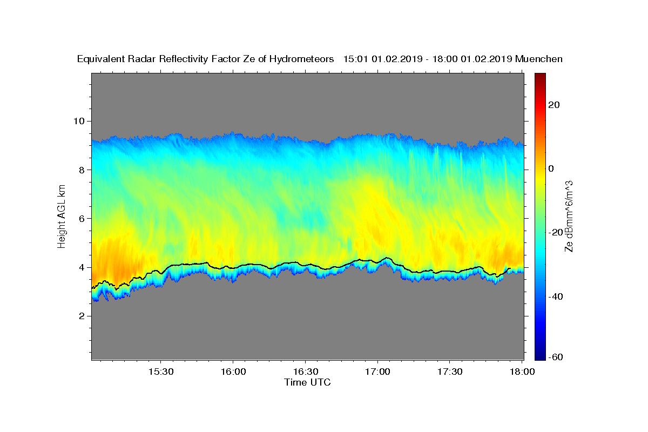Click the 16:30 time tick label
The width and height of the screenshot is (648, 432).
[305, 372]
